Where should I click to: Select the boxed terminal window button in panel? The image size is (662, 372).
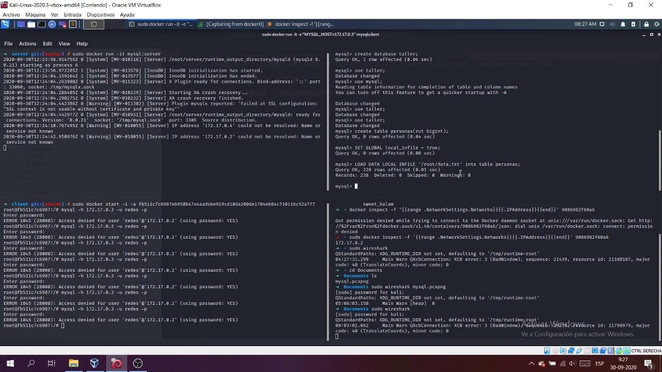click(94, 24)
